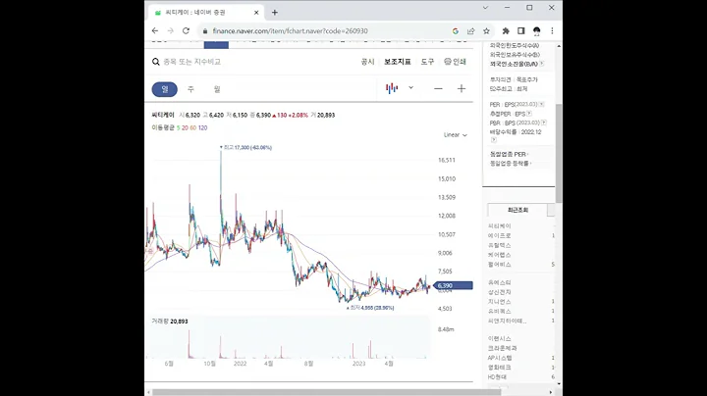The image size is (707, 396).
Task: Open the Linear scale dropdown
Action: [x=456, y=135]
